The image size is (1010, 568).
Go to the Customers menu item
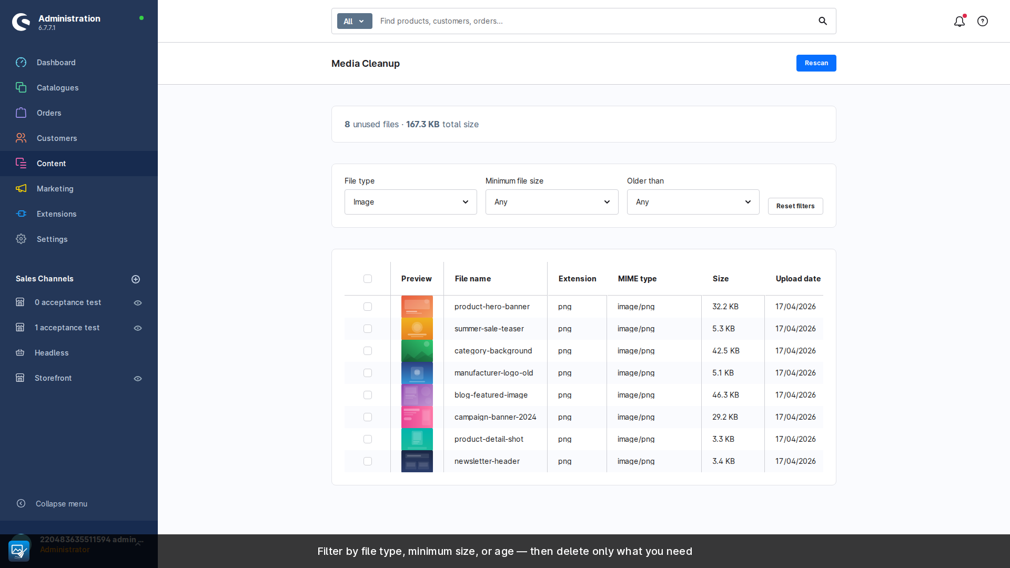point(57,138)
